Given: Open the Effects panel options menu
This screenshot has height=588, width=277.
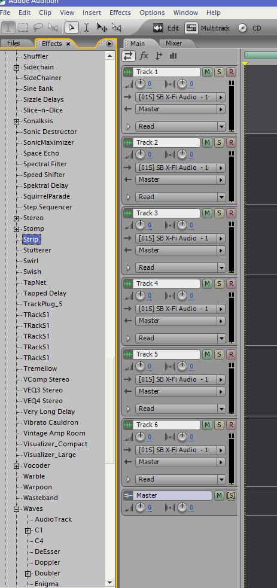Looking at the screenshot, I should pos(109,44).
